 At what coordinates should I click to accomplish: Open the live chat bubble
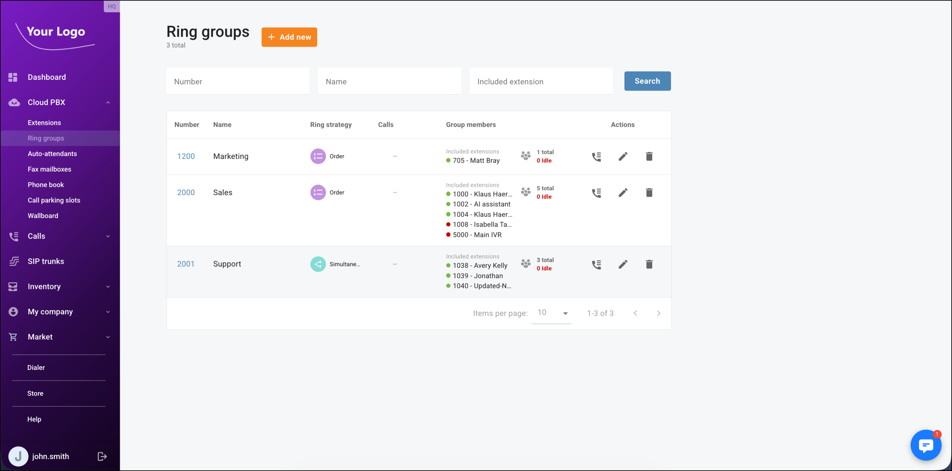pos(926,445)
